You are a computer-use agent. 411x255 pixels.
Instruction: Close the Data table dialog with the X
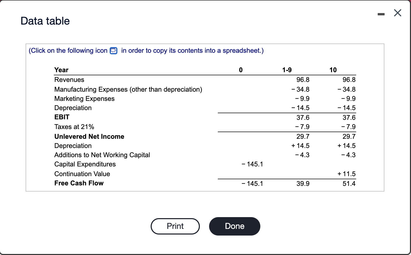pyautogui.click(x=397, y=13)
